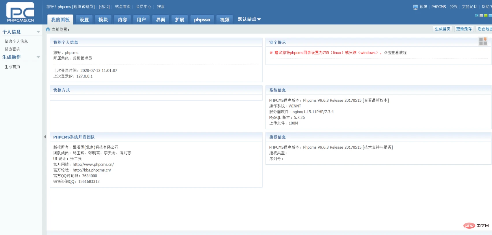492x235 pixels.
Task: Click the panel layout grid icon with orange arrow
Action: 483,41
